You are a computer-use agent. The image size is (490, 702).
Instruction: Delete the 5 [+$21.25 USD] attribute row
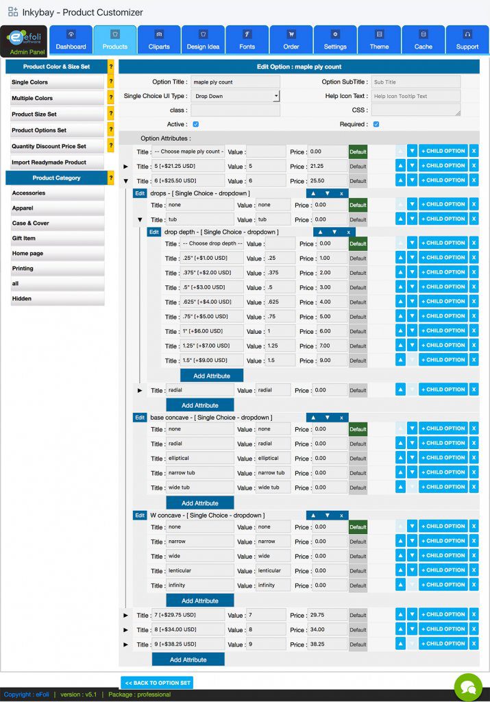pyautogui.click(x=474, y=166)
